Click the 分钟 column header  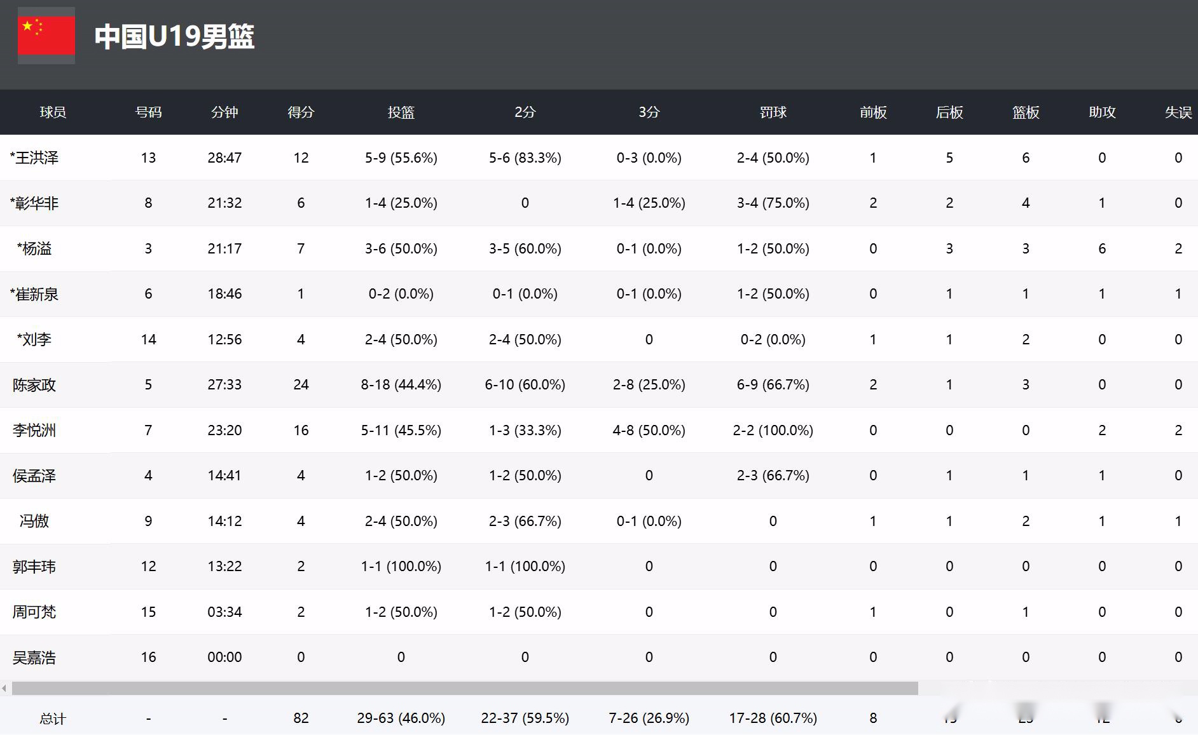coord(224,112)
